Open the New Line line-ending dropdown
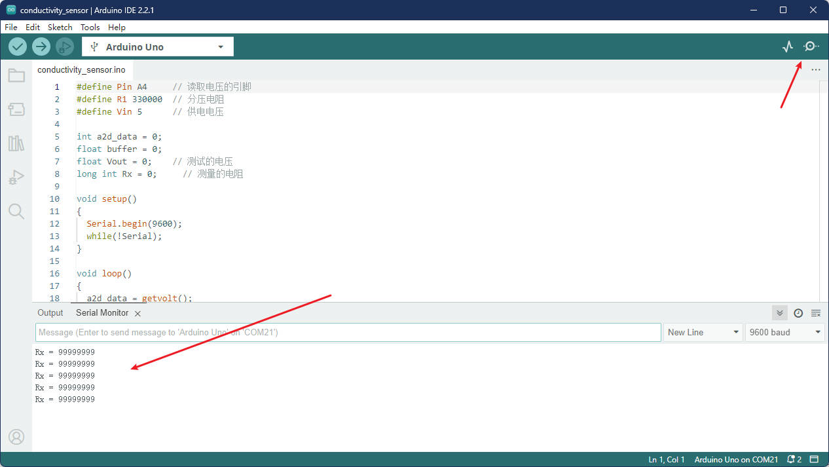 703,332
